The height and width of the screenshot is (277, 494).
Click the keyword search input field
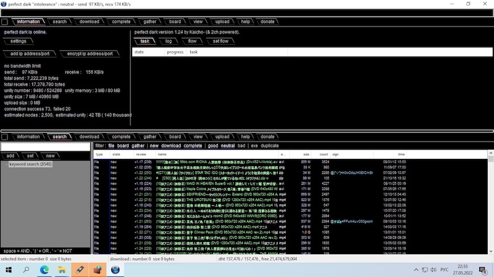(45, 147)
